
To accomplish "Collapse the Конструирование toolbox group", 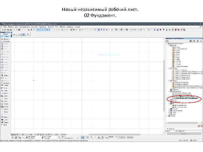I will pyautogui.click(x=2, y=41).
